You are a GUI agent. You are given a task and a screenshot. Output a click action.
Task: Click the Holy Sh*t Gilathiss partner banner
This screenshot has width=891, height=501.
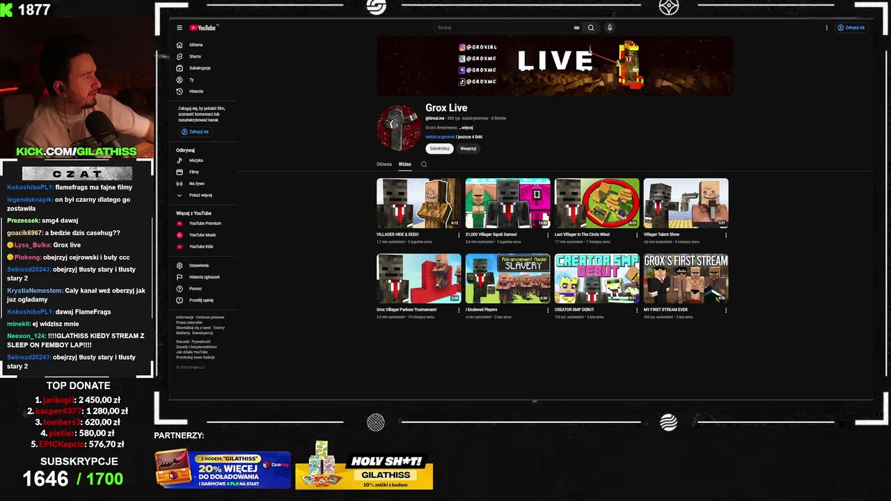[364, 466]
